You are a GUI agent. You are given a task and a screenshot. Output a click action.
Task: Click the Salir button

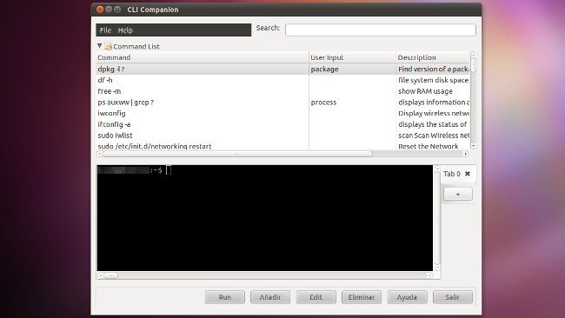453,297
